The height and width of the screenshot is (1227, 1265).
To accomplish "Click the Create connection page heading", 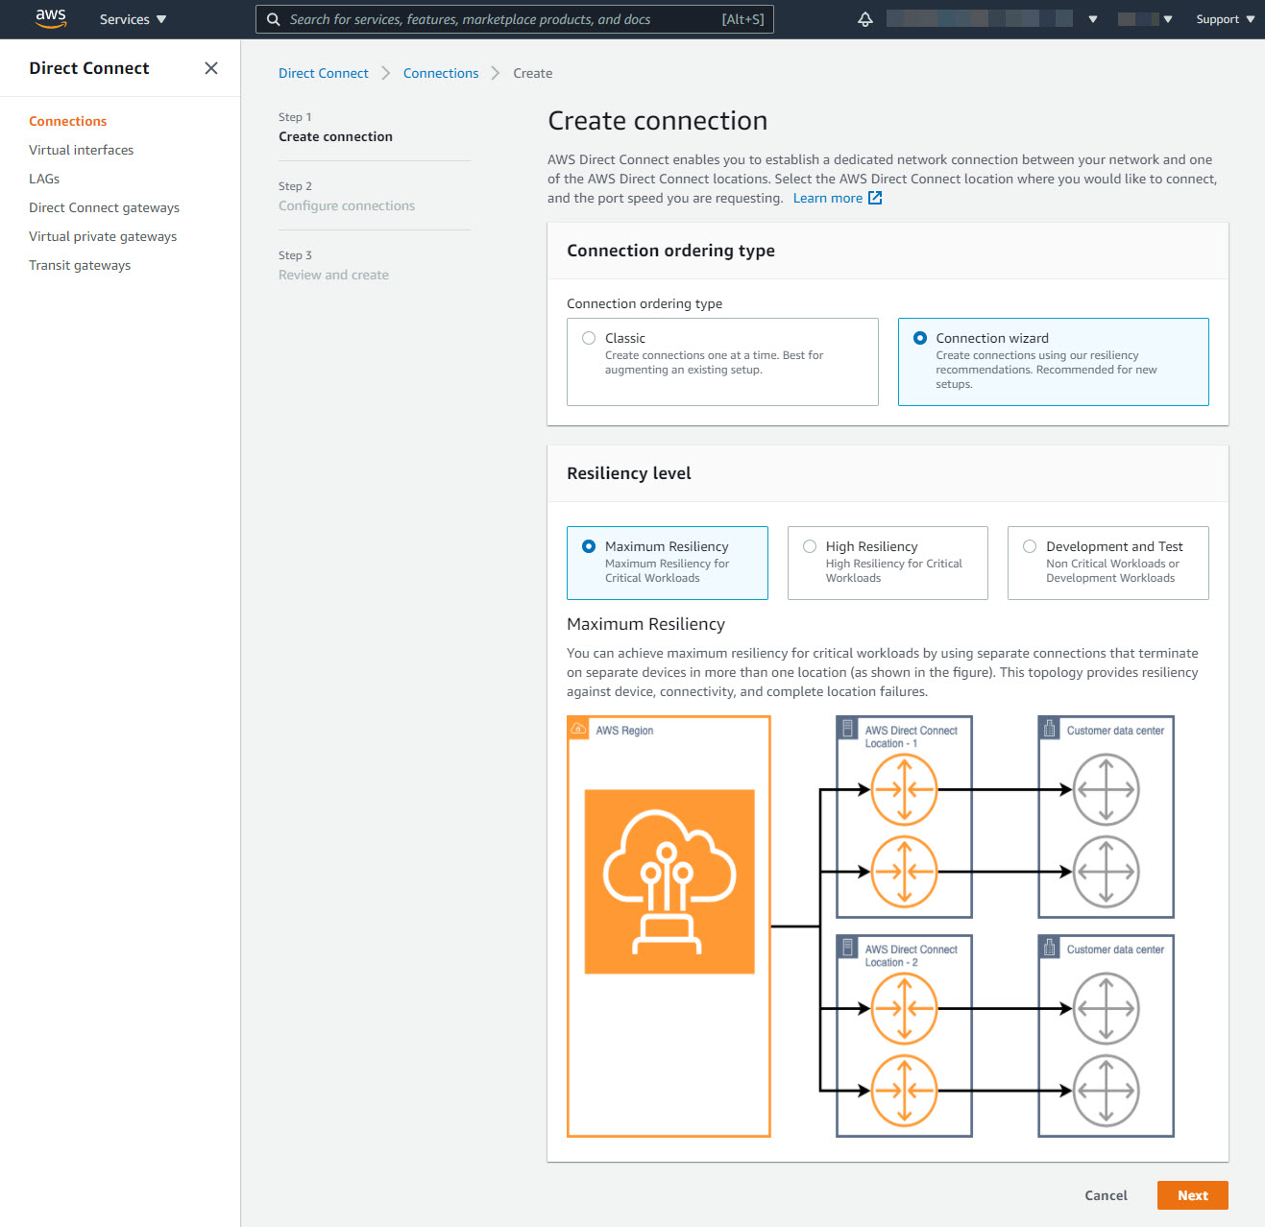I will [x=658, y=121].
